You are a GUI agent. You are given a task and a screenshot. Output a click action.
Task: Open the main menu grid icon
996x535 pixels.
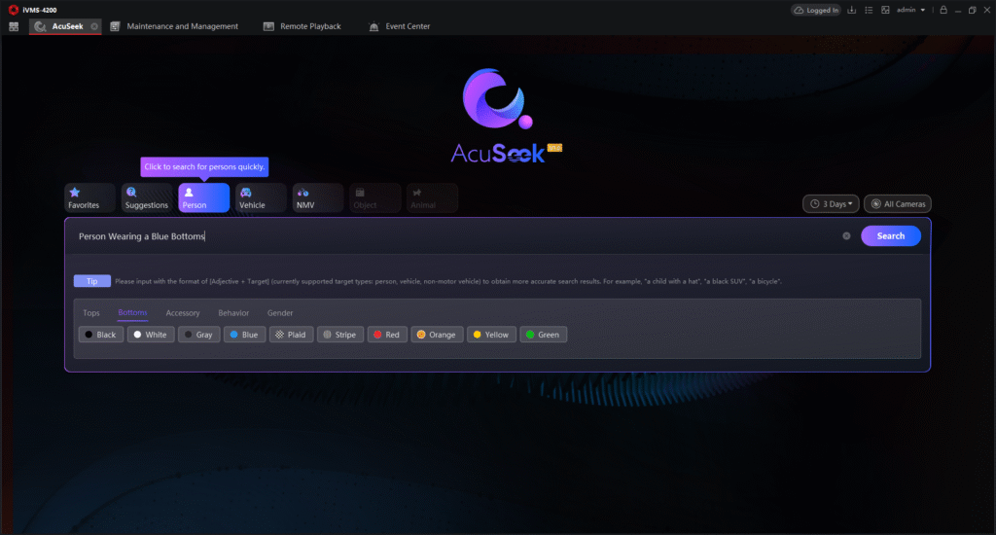click(x=14, y=26)
